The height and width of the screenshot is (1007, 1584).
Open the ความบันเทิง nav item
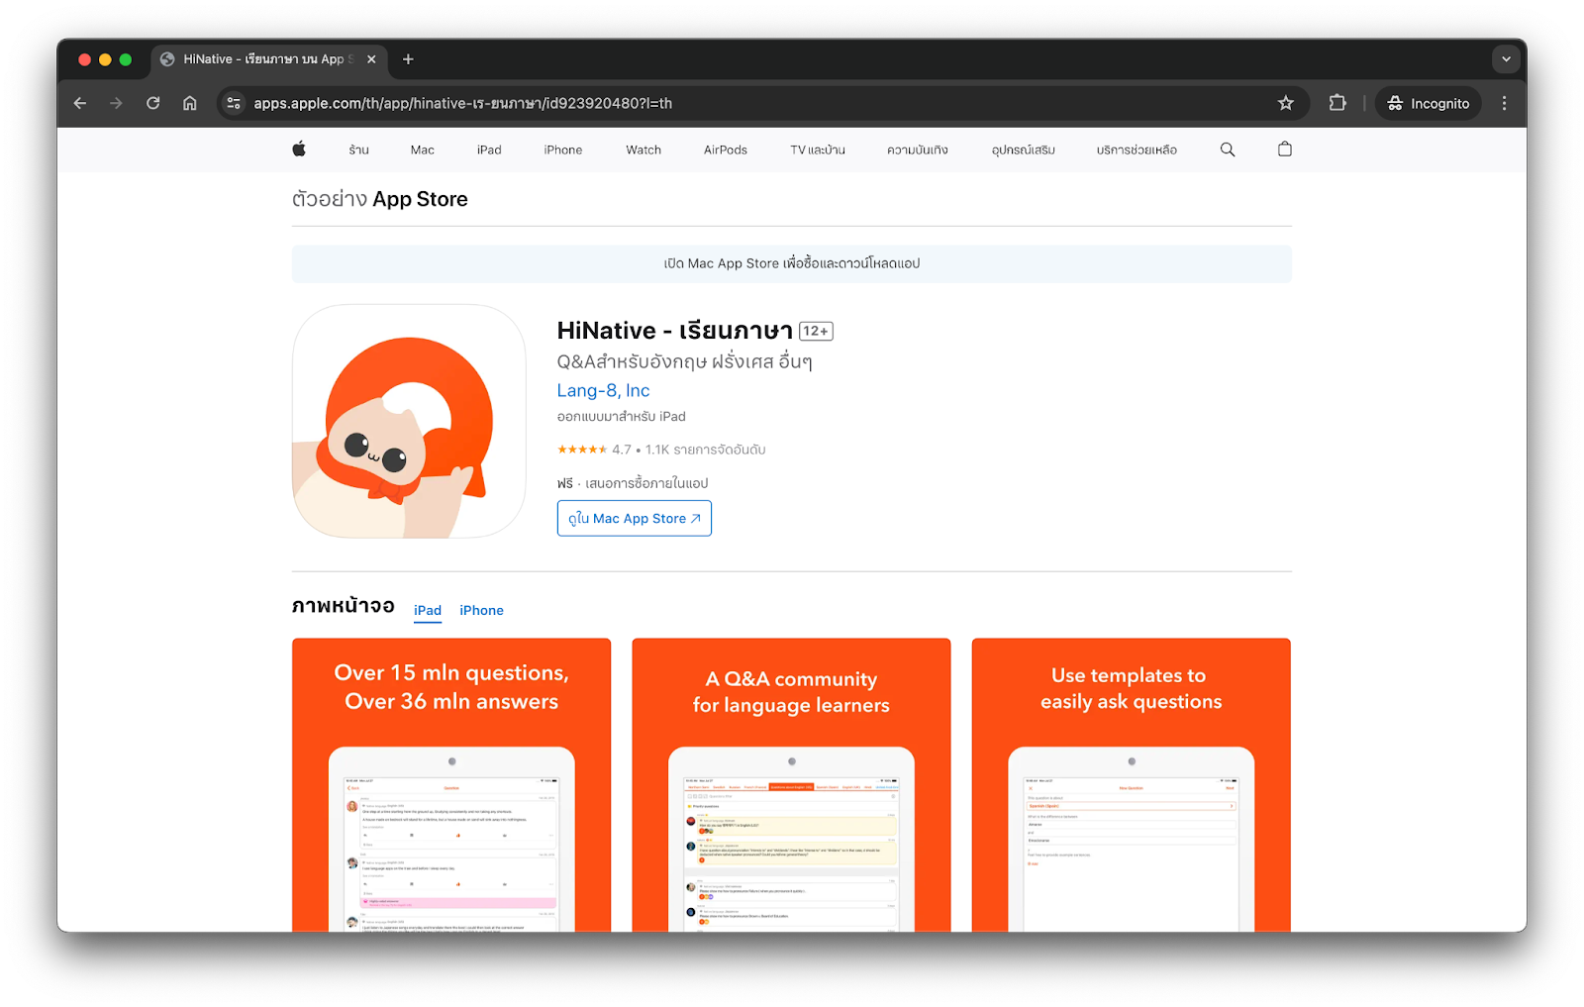click(x=918, y=151)
